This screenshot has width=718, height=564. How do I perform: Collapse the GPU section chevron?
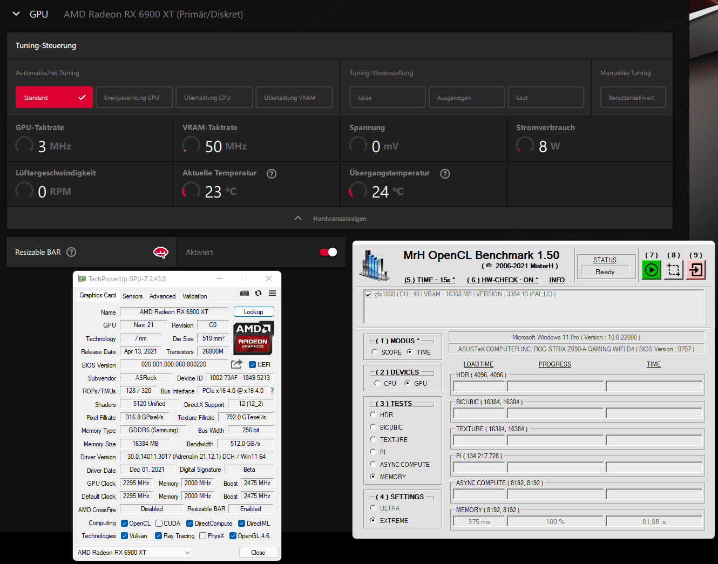16,14
